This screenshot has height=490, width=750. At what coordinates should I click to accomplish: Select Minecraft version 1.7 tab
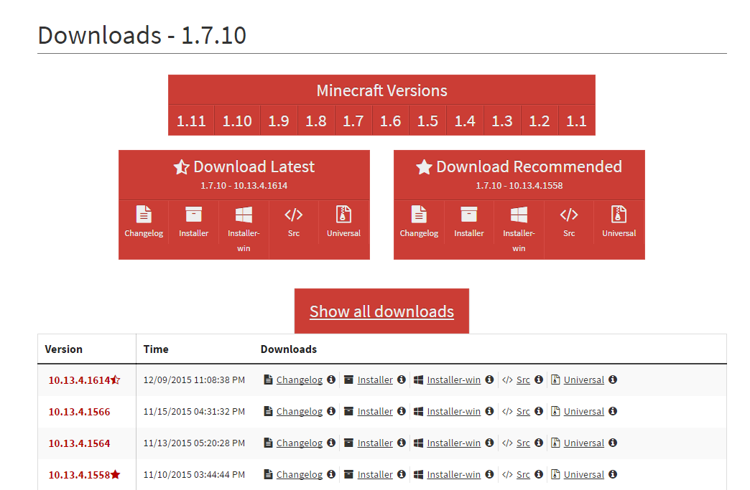pos(353,121)
